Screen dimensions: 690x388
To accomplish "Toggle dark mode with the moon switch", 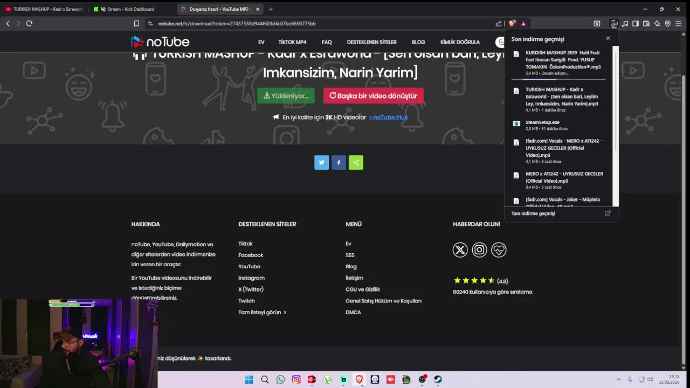I will pos(500,42).
